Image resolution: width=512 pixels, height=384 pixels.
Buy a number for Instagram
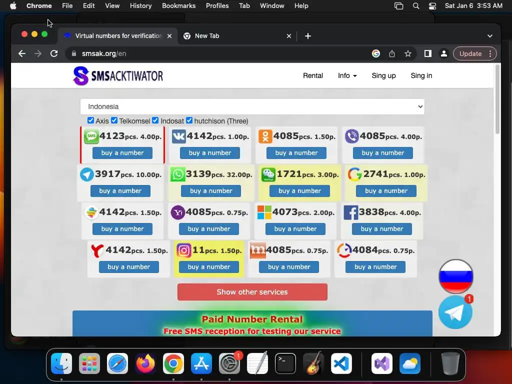point(209,267)
